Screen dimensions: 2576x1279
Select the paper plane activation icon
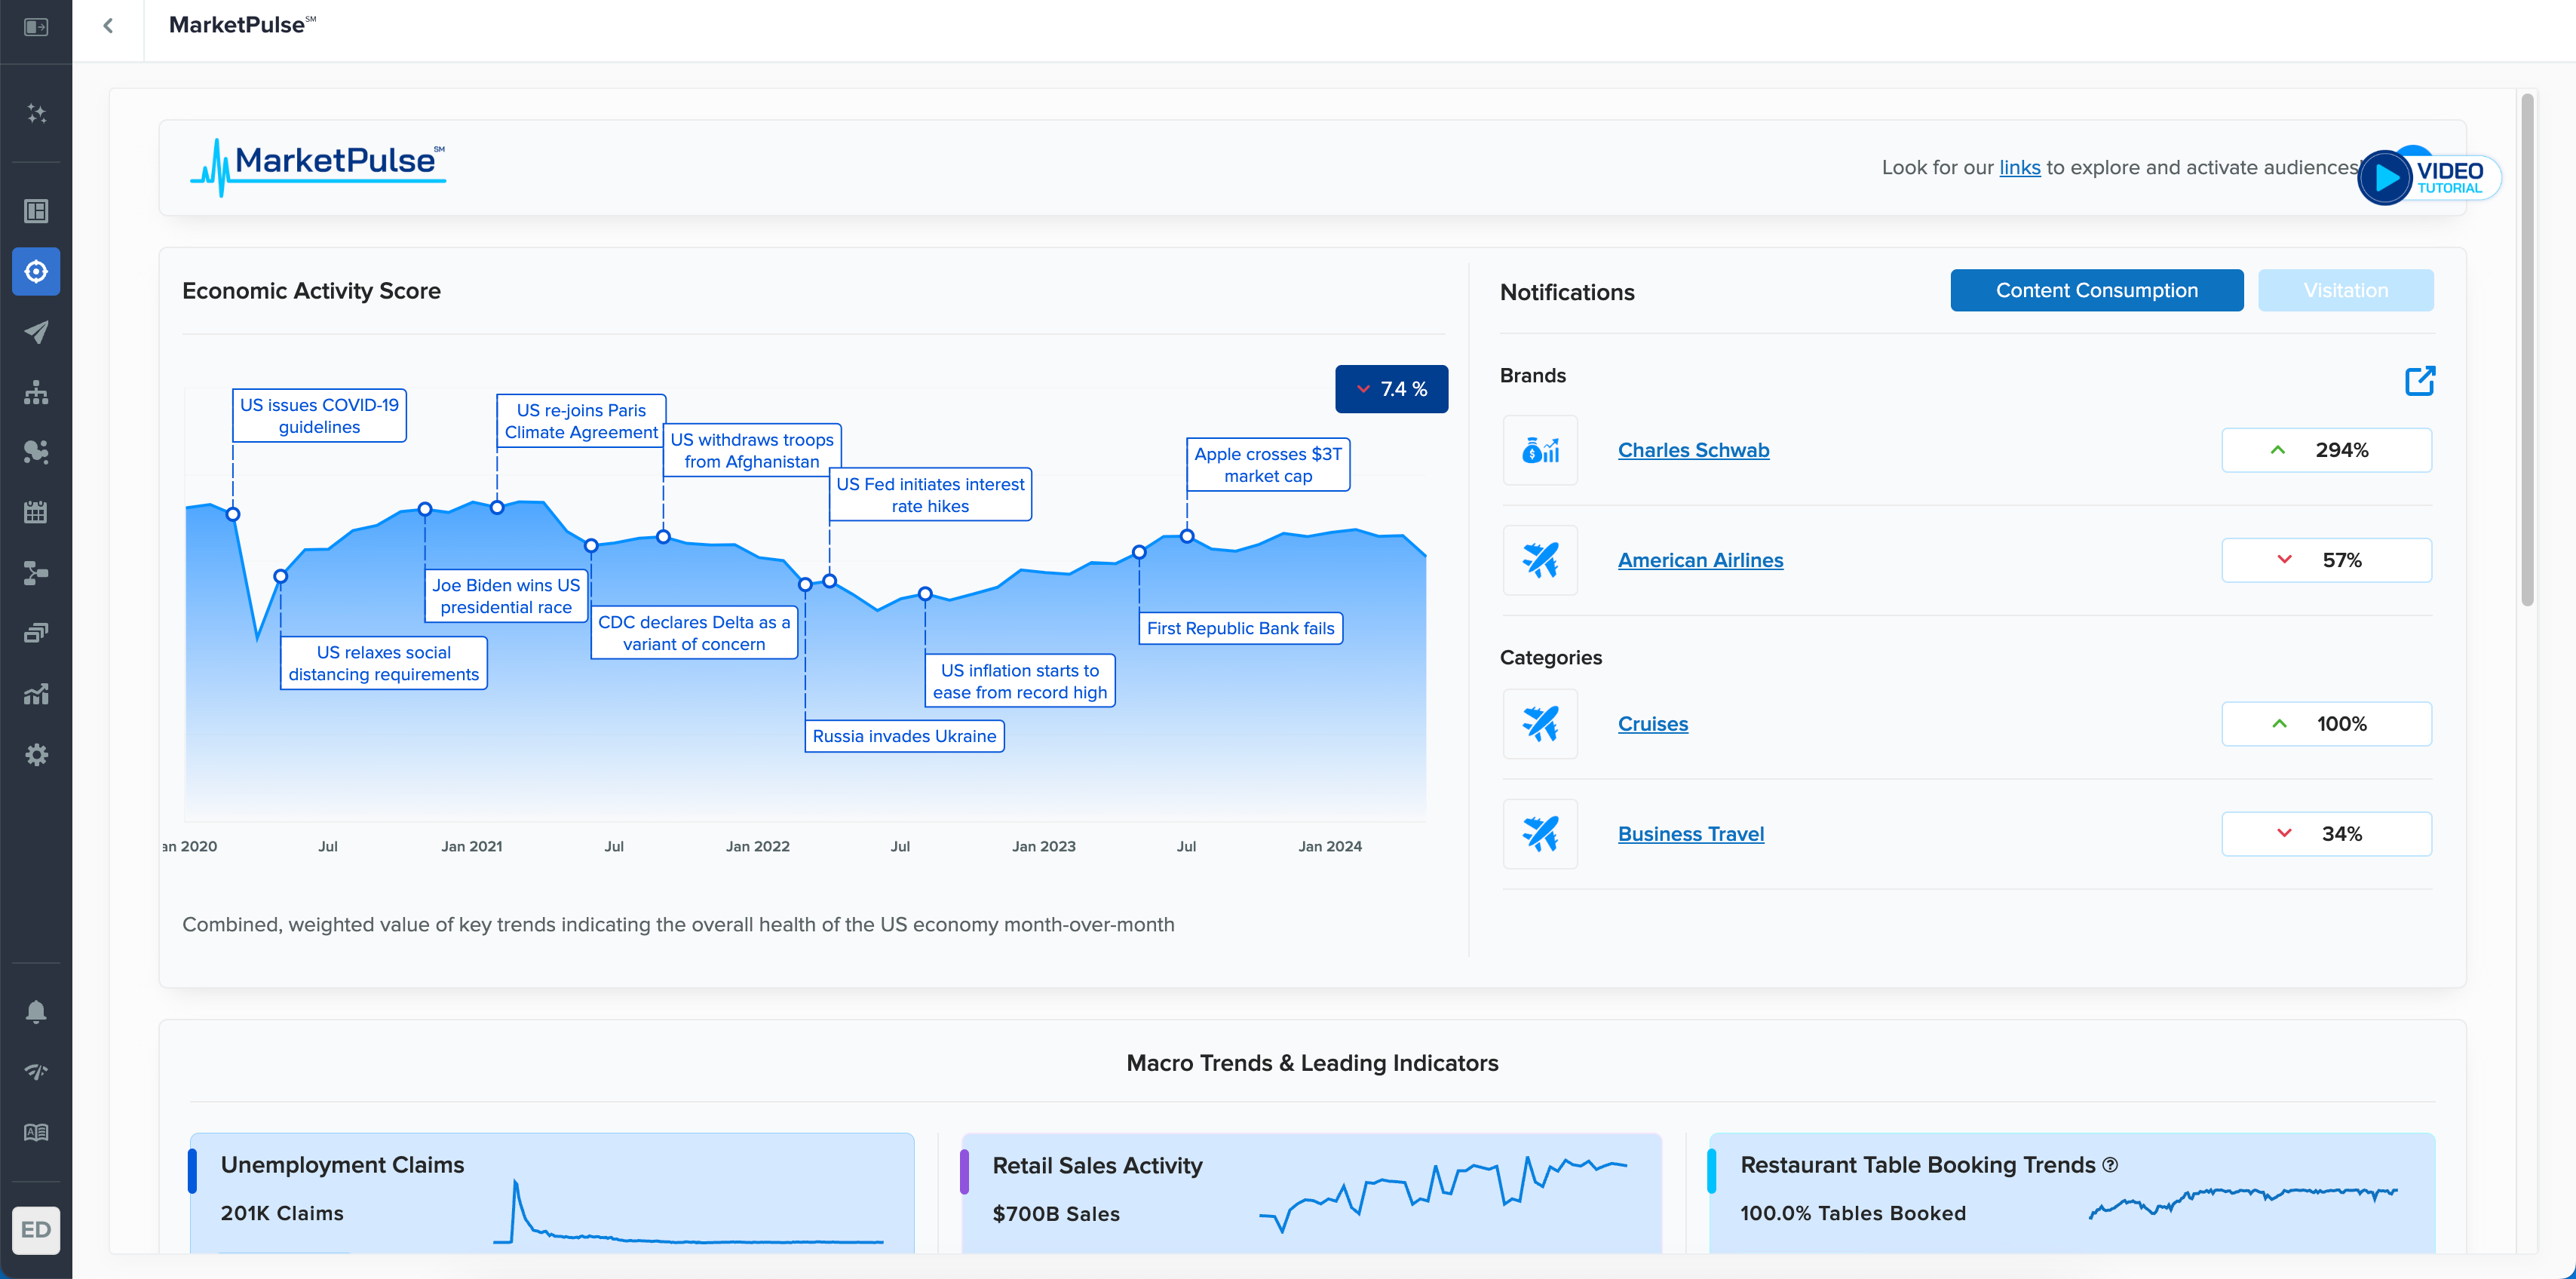pos(36,332)
